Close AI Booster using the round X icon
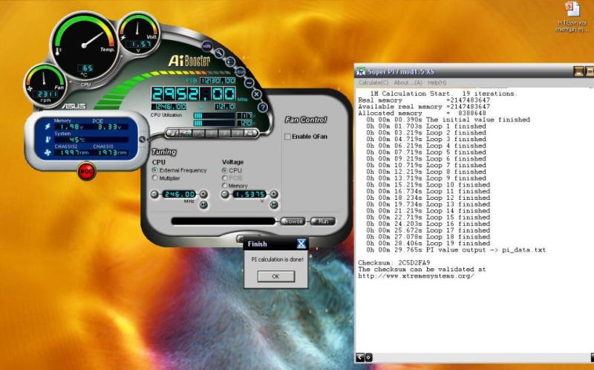 256,94
